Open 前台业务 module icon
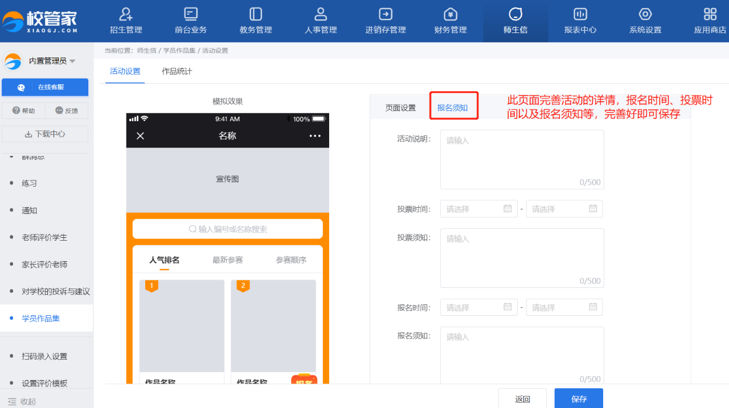729x408 pixels. [191, 14]
